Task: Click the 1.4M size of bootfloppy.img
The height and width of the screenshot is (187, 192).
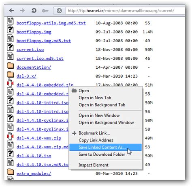Action: 147,32
